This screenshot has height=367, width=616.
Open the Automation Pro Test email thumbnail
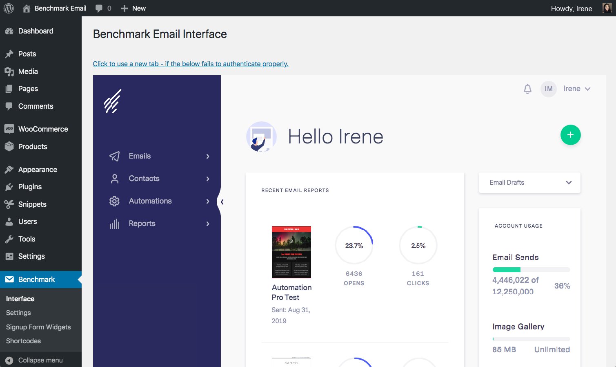[291, 252]
